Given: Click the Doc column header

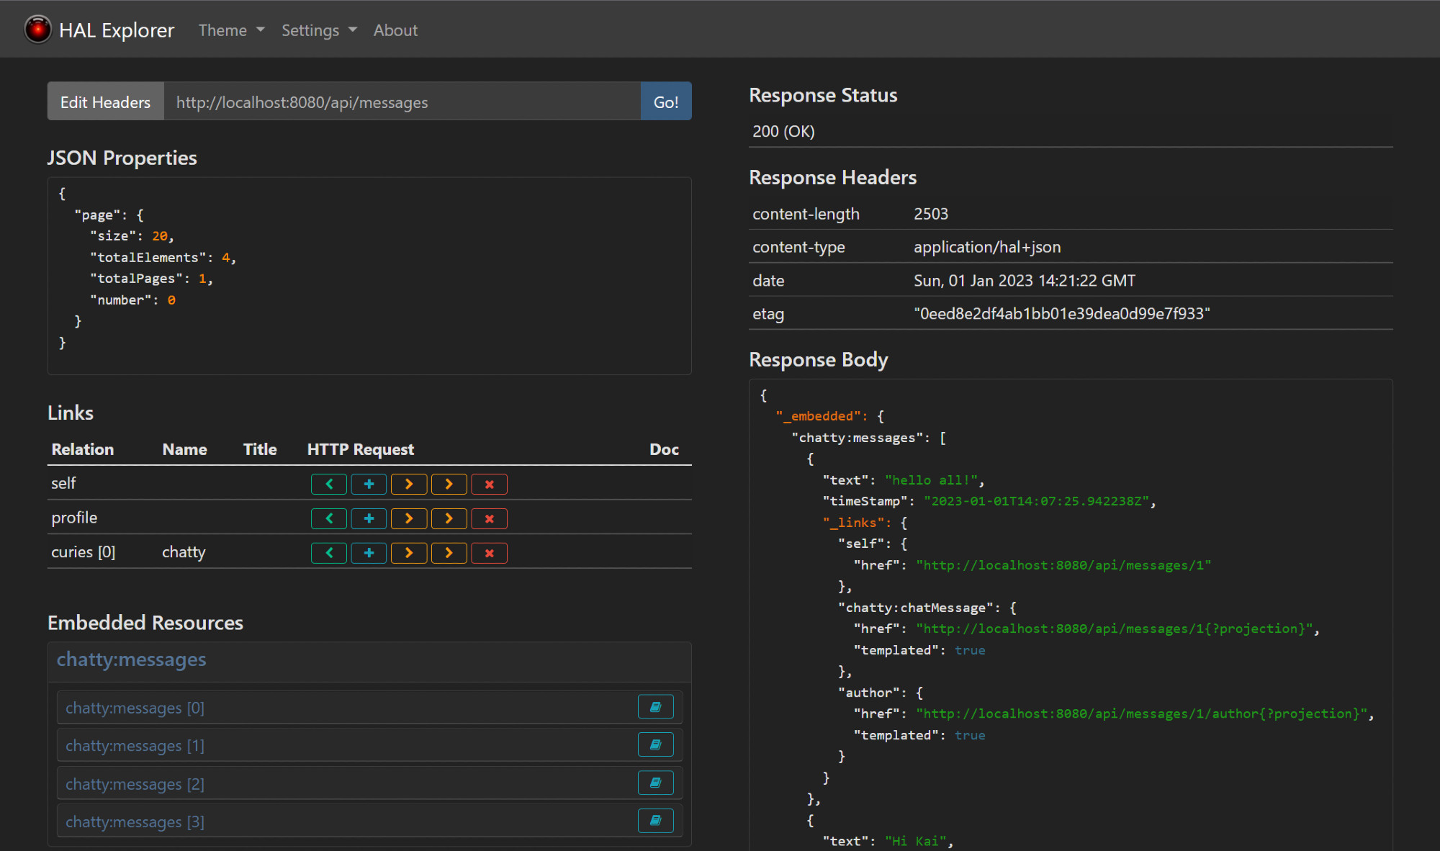Looking at the screenshot, I should click(x=664, y=449).
